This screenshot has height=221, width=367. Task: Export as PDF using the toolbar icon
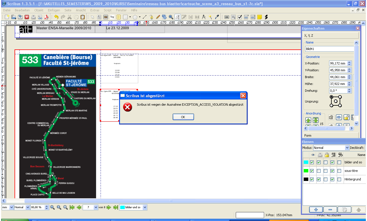46,17
